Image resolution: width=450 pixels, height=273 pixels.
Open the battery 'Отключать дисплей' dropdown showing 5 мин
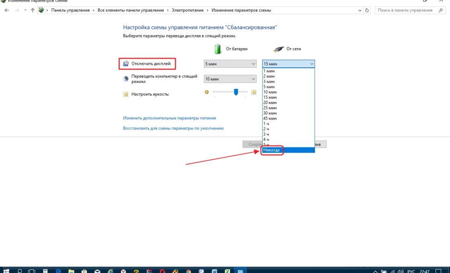(x=230, y=64)
